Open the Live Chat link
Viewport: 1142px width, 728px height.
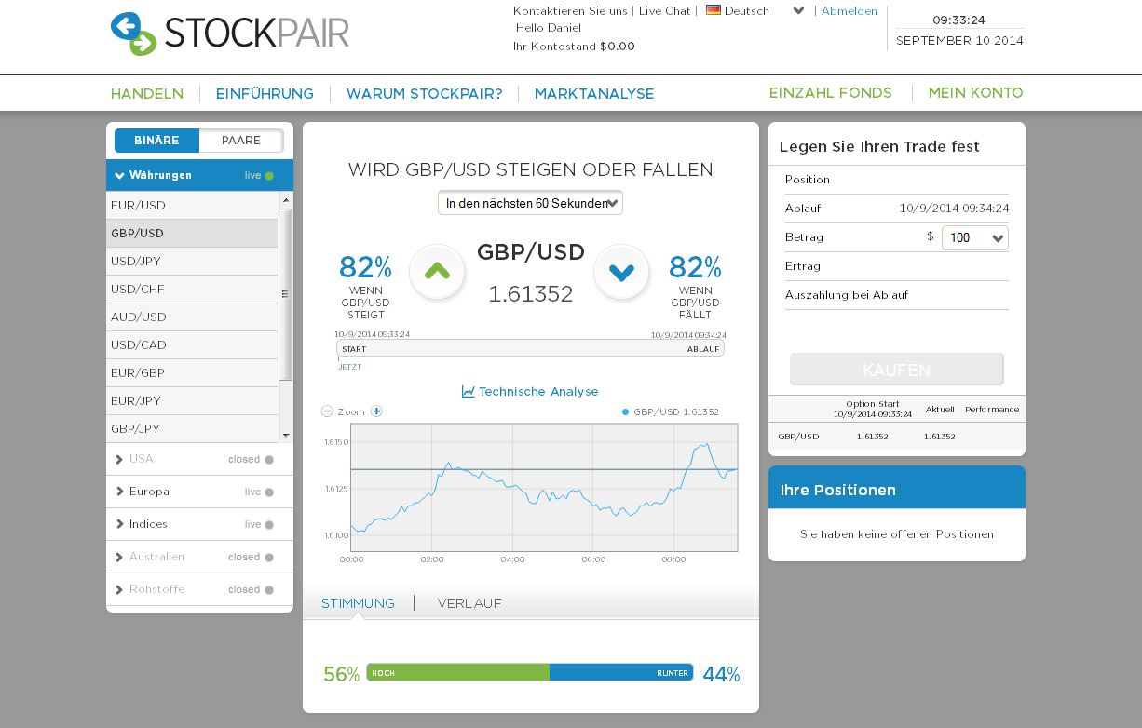665,11
